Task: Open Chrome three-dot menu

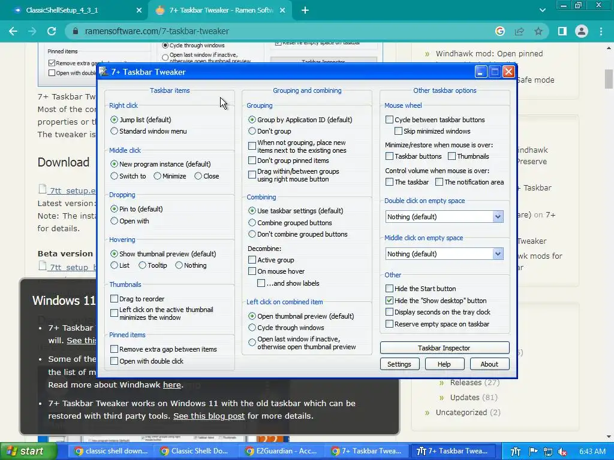Action: [x=601, y=31]
